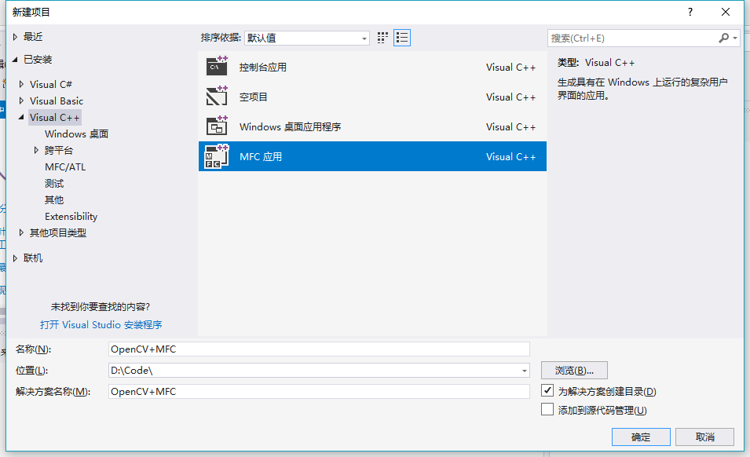The width and height of the screenshot is (750, 457).
Task: Expand the 跨平台 node
Action: 36,150
